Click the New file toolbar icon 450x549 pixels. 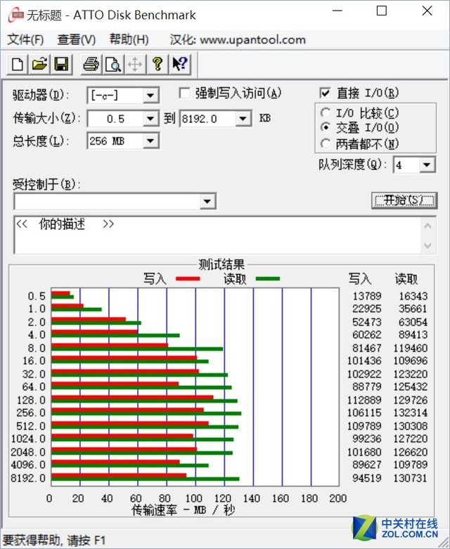click(18, 65)
